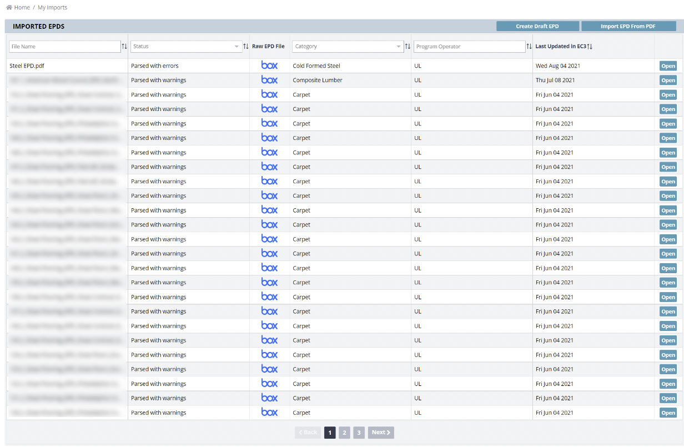Screen dimensions: 684x447
Task: Focus the File Name filter field
Action: click(64, 47)
